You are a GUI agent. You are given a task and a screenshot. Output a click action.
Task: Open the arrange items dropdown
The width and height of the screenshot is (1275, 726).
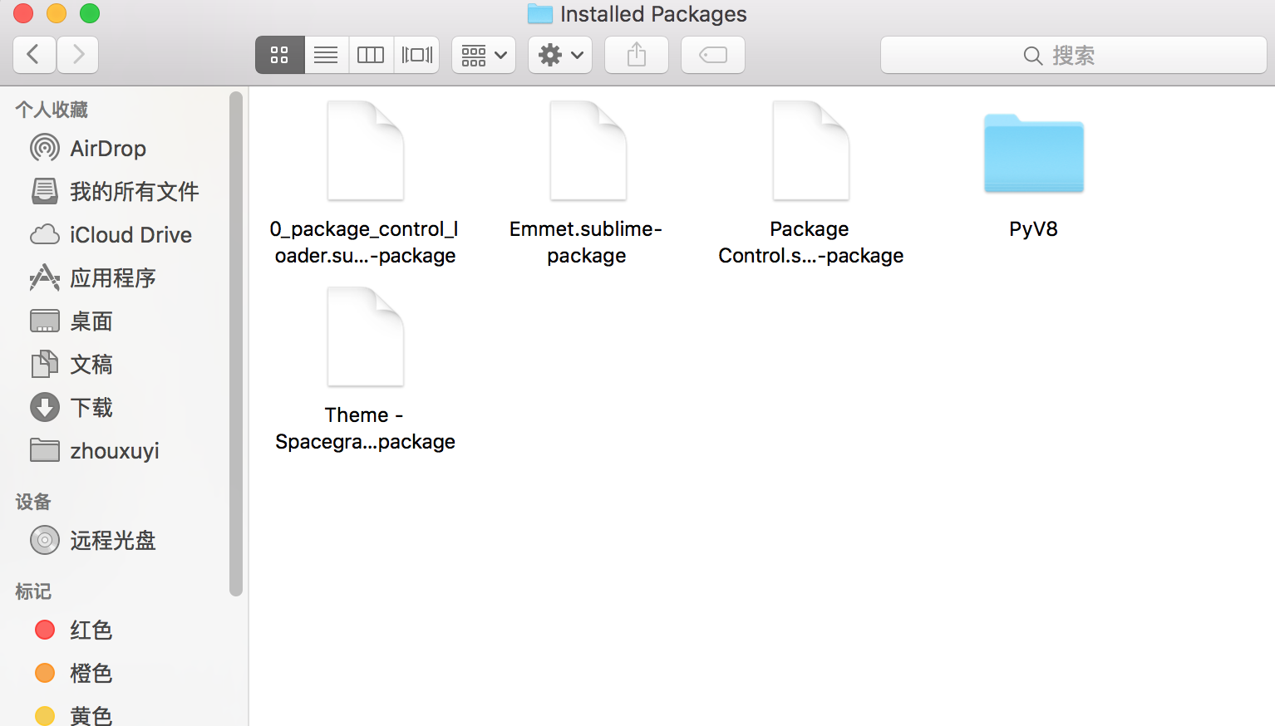[x=483, y=54]
